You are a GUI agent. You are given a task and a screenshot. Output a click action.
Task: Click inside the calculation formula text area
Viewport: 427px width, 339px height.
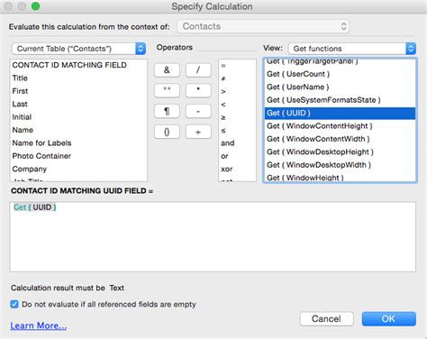(x=213, y=237)
